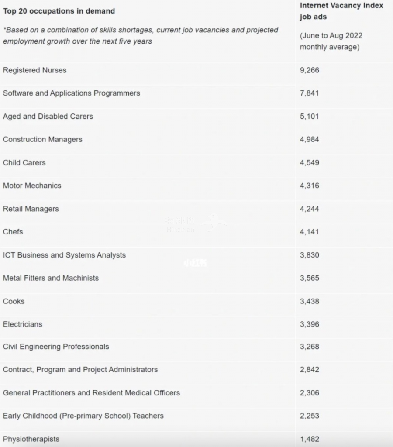
Task: Select the Retail Managers occupation
Action: 31,209
